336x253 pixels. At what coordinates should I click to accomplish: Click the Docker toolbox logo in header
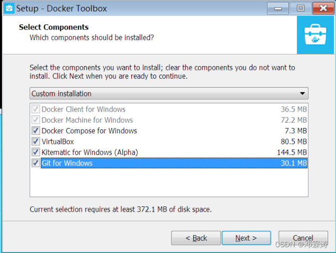click(x=315, y=35)
